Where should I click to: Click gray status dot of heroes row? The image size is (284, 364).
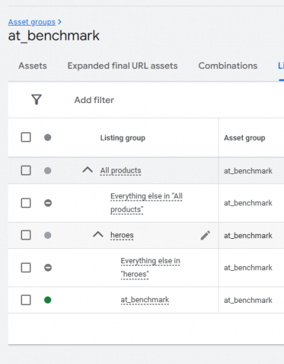tap(48, 235)
